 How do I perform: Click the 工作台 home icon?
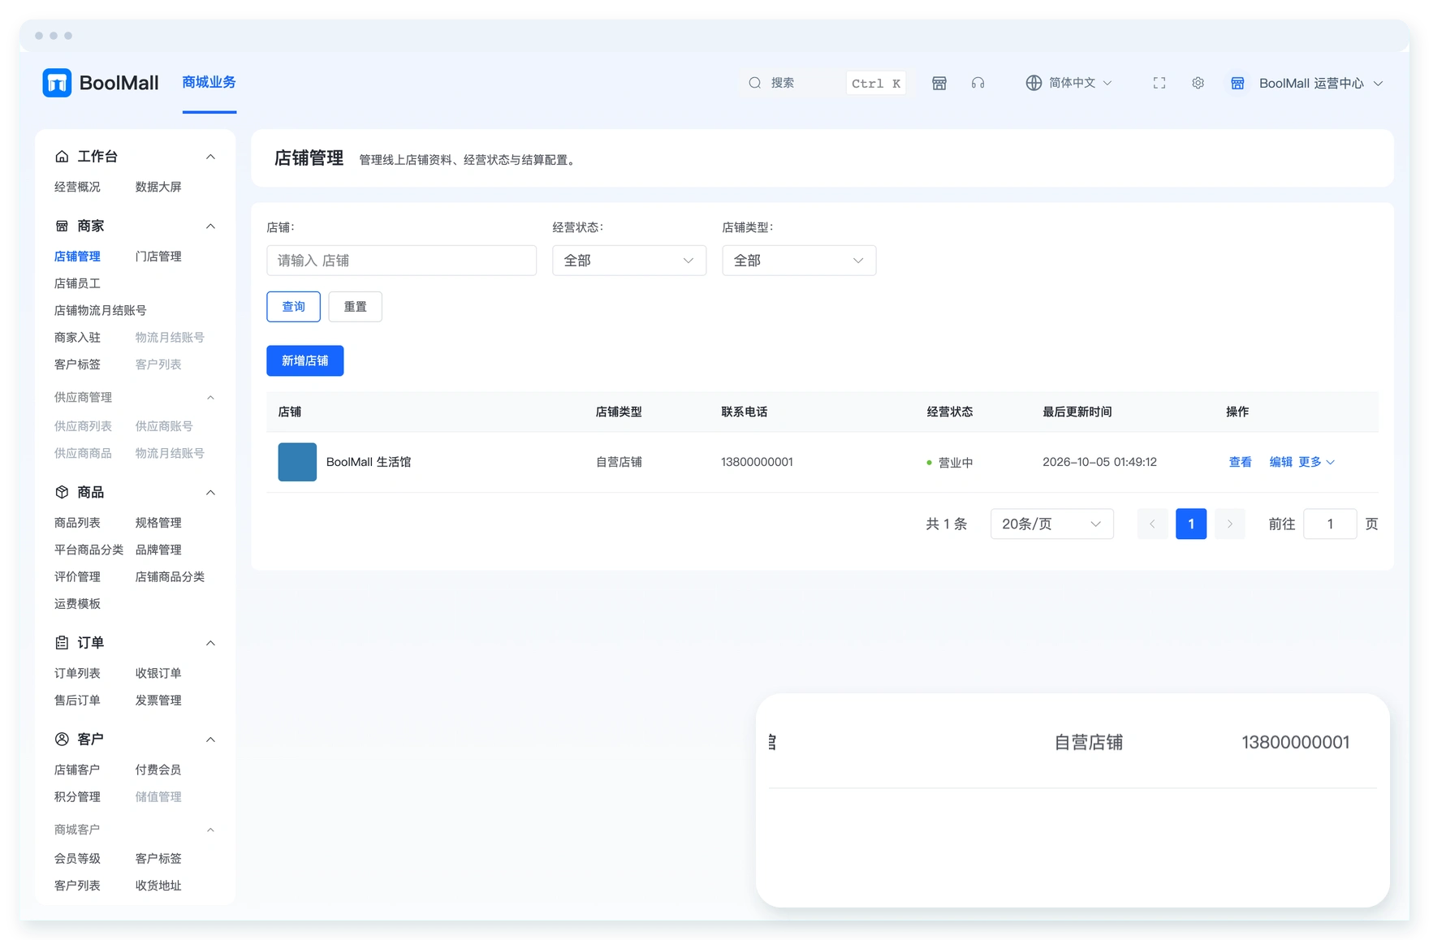pos(62,156)
